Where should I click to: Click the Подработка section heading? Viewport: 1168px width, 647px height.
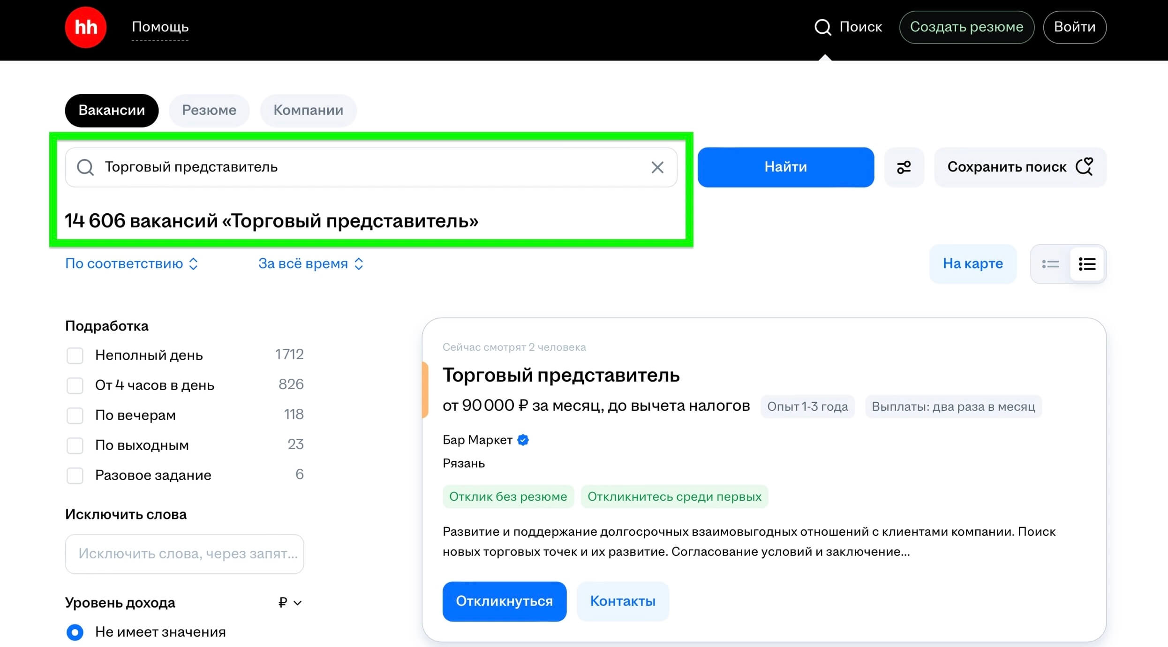click(x=107, y=326)
